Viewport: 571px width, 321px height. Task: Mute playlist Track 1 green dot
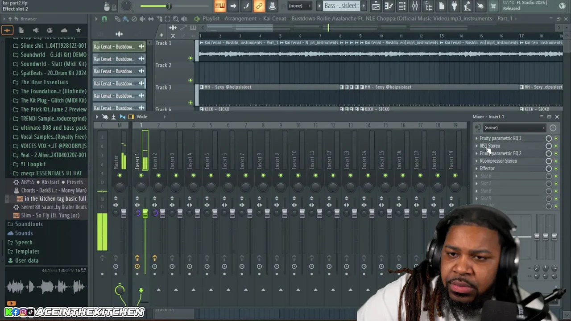[x=190, y=58]
